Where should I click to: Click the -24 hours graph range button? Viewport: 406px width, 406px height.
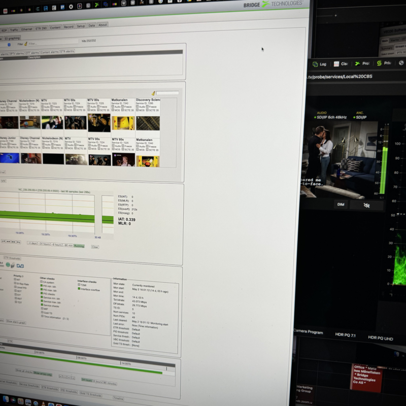(x=44, y=244)
